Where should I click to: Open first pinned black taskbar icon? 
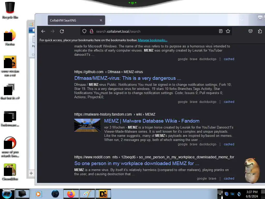(x=22, y=194)
